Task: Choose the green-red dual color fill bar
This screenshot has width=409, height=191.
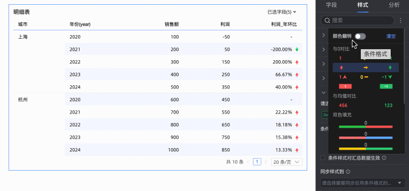Action: pyautogui.click(x=366, y=127)
